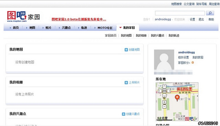
Task: Click plus icon beside 上传照片
Action: coord(126,82)
